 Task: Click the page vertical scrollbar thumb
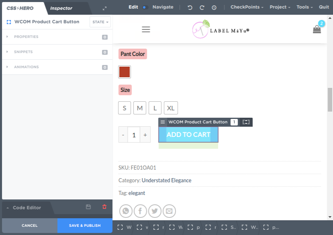tap(330, 99)
